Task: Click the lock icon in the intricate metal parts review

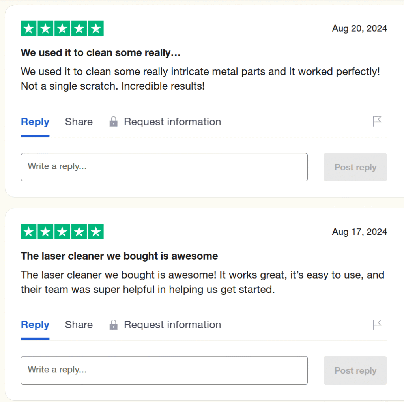Action: coord(114,122)
